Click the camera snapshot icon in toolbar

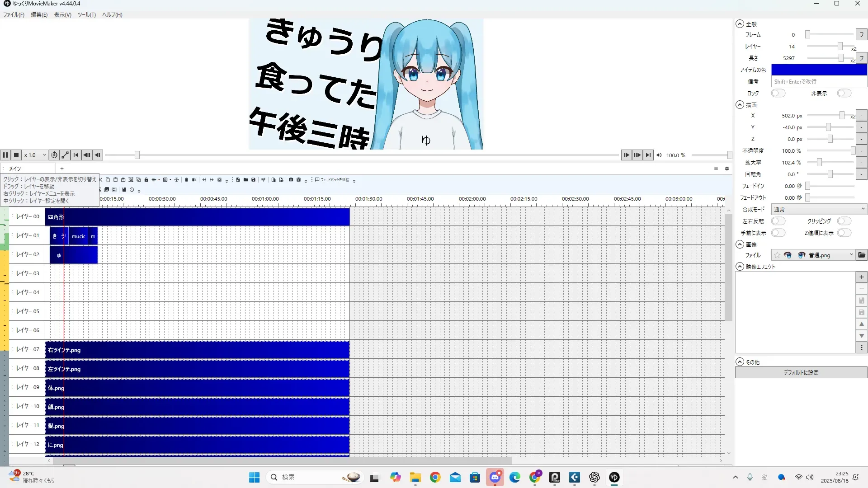pos(291,180)
